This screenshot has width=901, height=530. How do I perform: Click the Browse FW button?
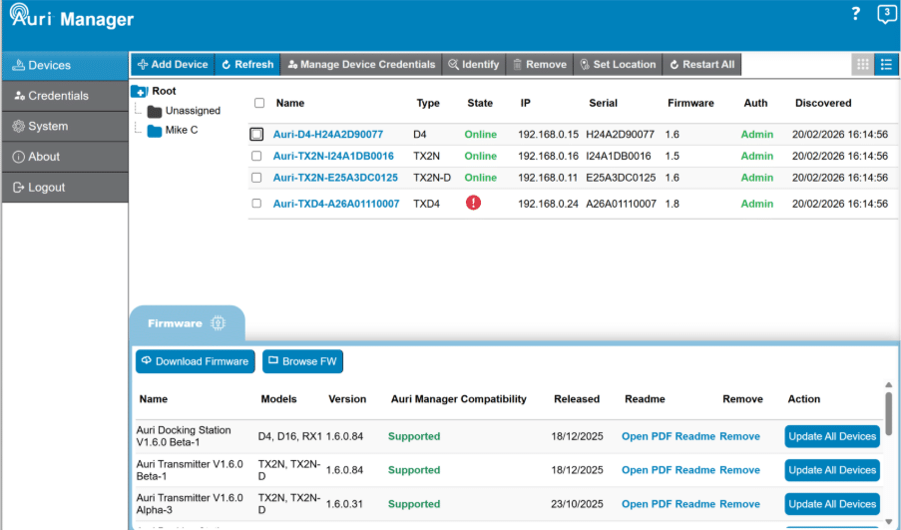[302, 361]
